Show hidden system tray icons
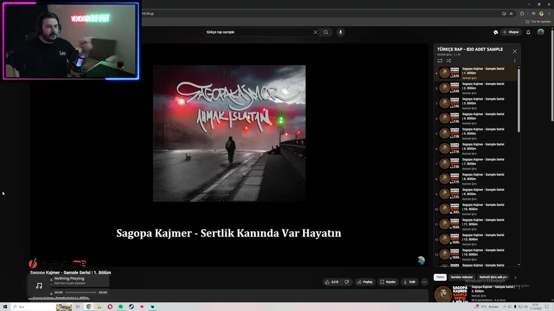 pos(505,307)
